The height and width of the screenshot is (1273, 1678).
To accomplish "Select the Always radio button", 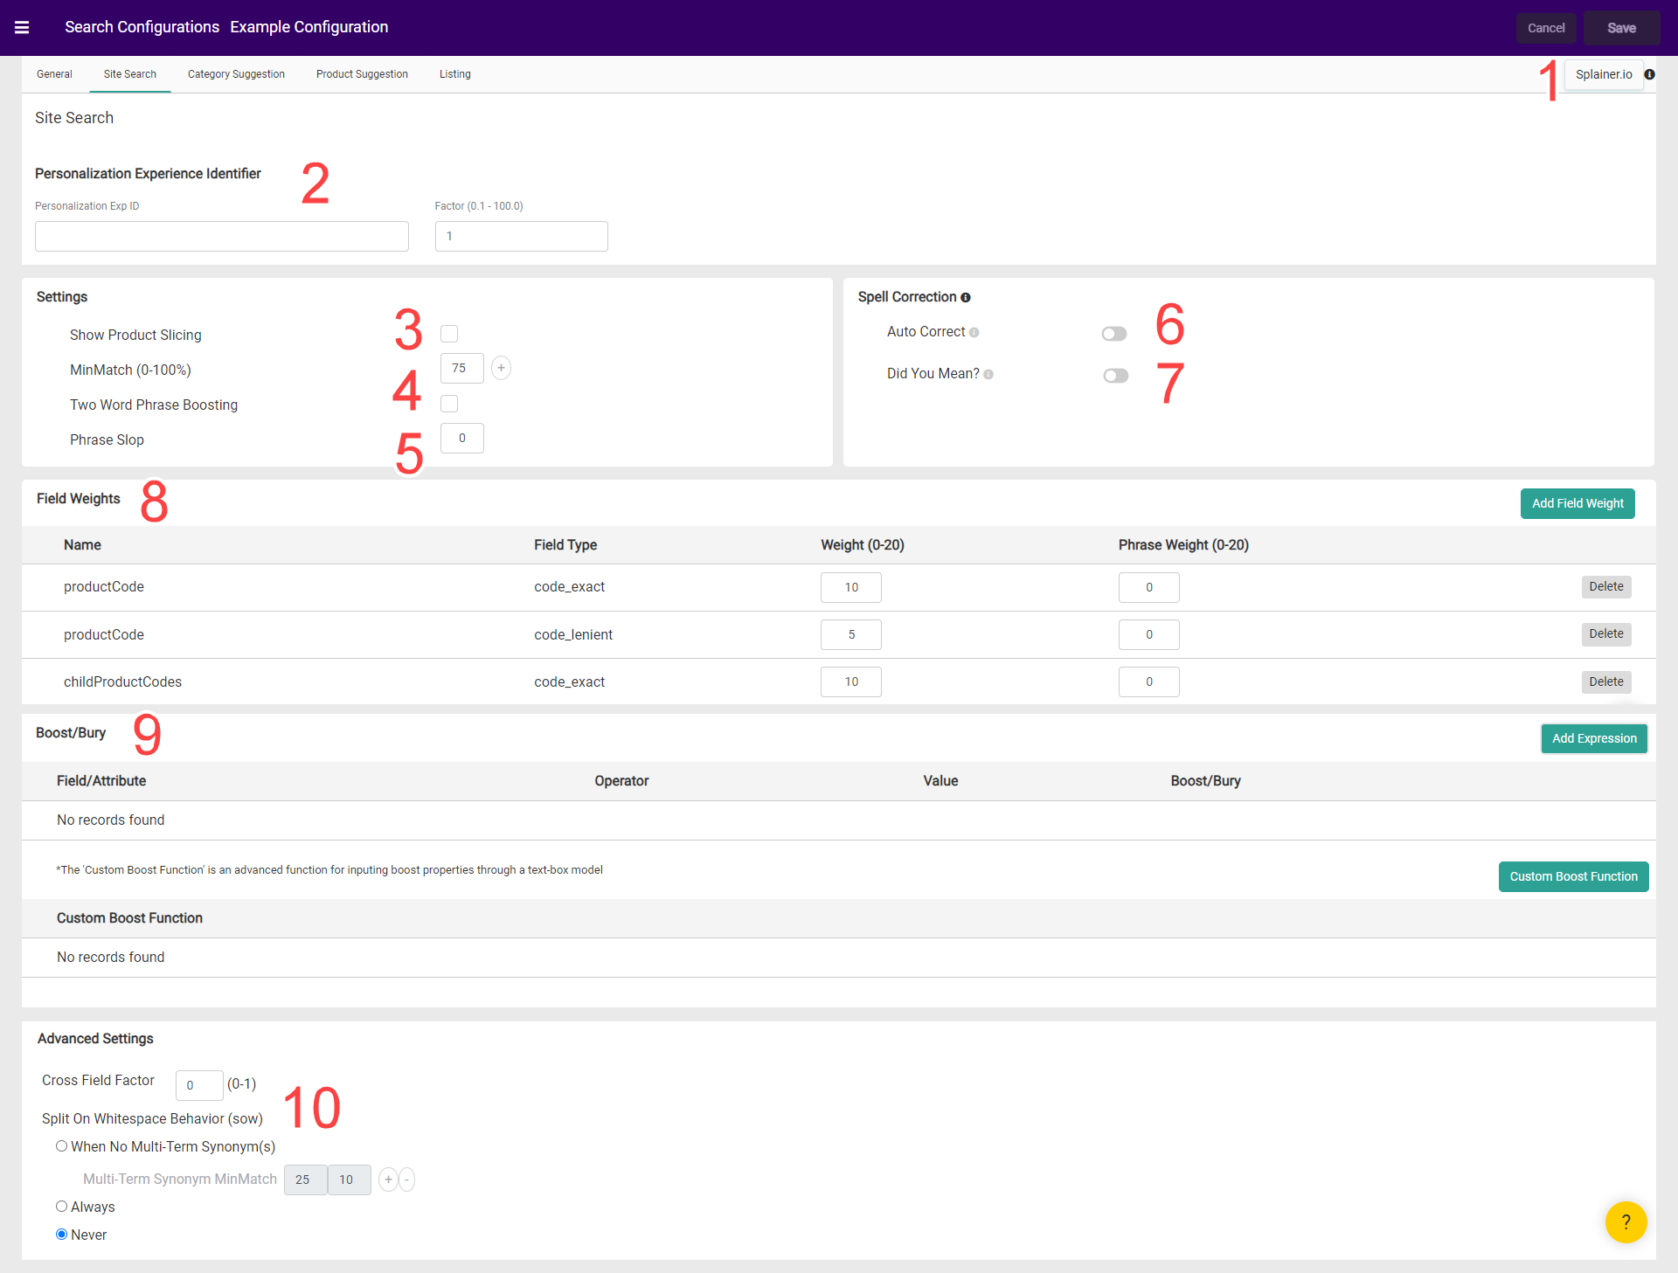I will click(61, 1207).
